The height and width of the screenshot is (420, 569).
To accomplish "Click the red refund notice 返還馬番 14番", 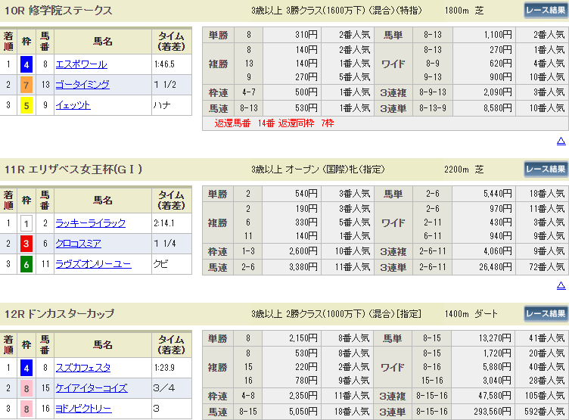I will pyautogui.click(x=244, y=123).
